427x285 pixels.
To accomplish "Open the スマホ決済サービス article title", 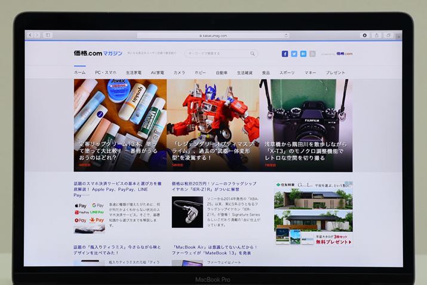I will (x=118, y=189).
